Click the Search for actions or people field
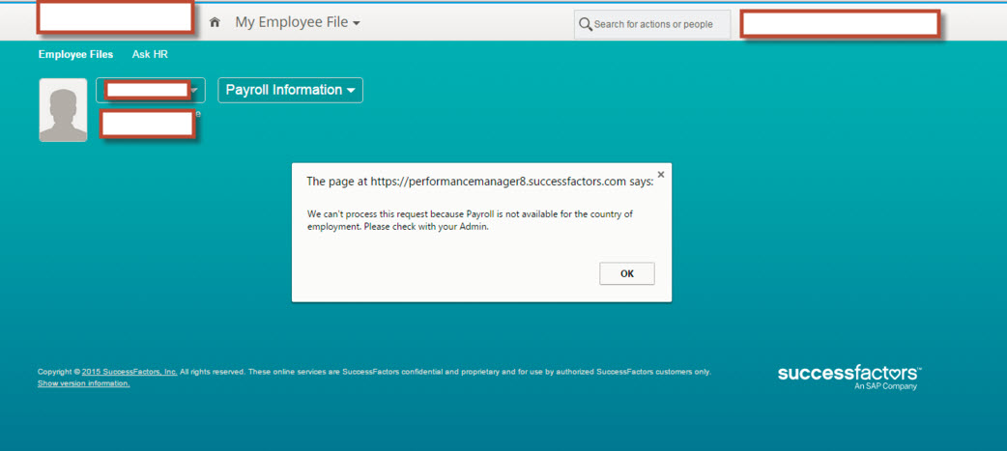The width and height of the screenshot is (1007, 451). 652,24
